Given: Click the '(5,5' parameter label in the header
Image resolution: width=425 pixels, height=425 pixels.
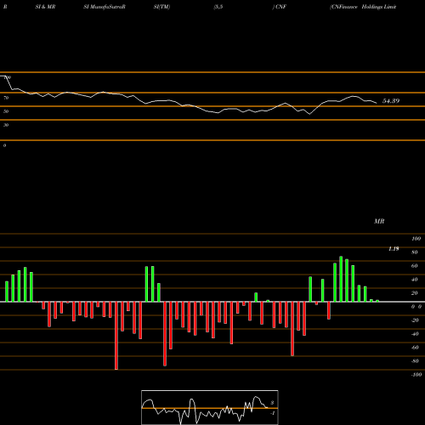Looking at the screenshot, I should click(218, 7).
